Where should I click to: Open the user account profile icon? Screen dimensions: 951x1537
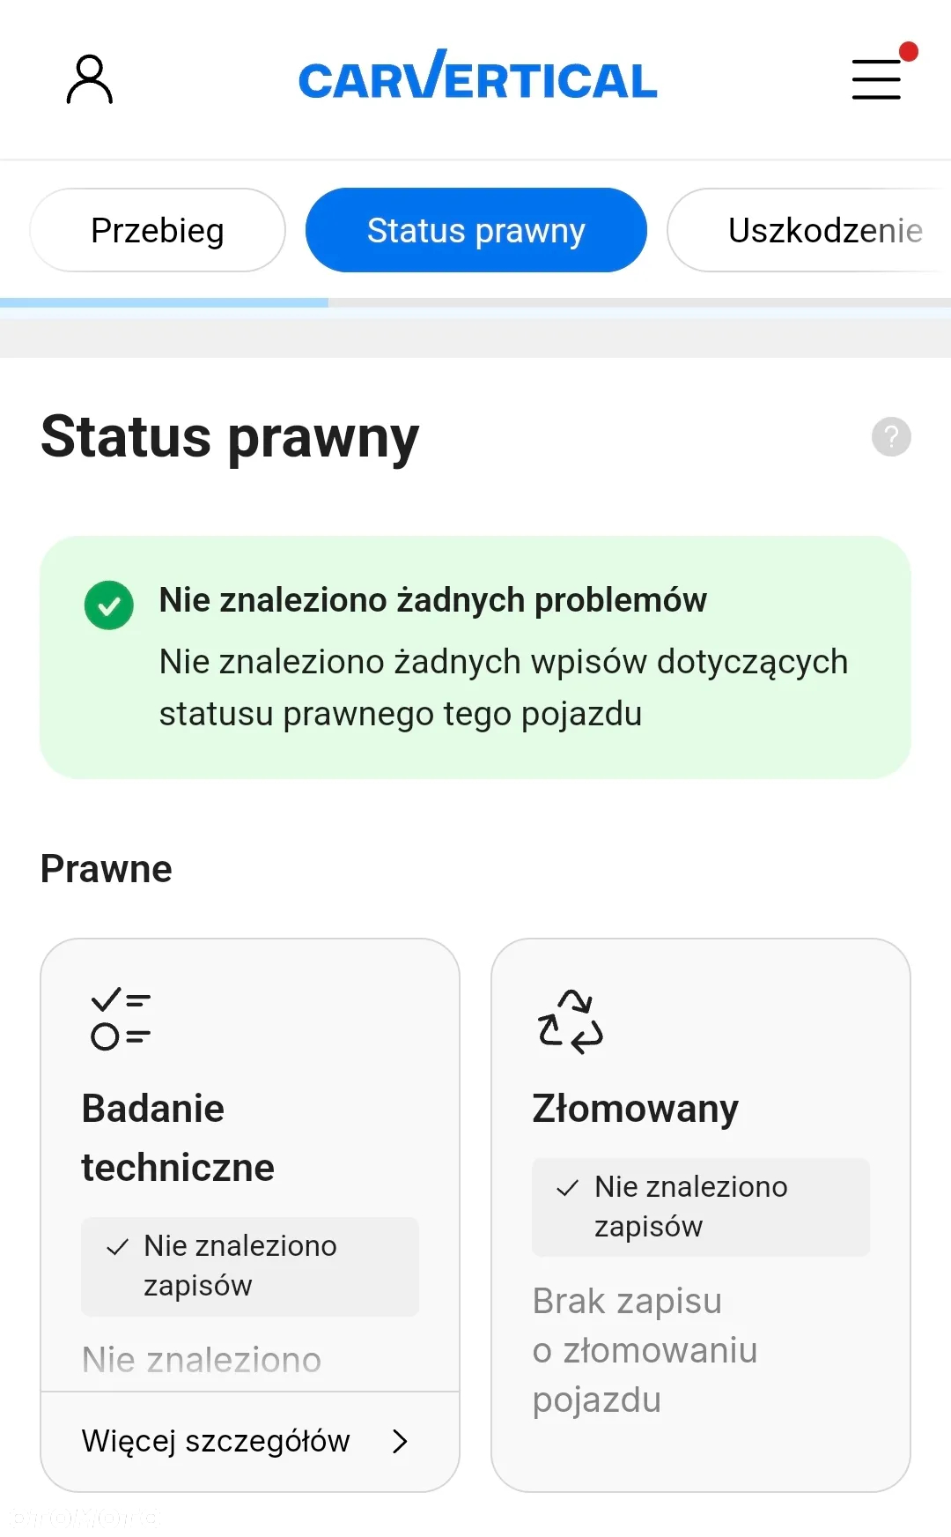click(x=90, y=79)
